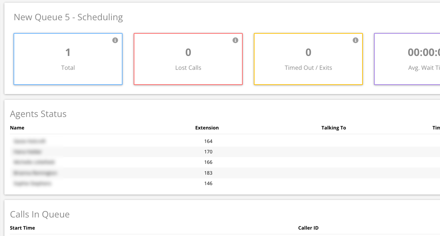The image size is (440, 236).
Task: Click the Calls In Queue heading
Action: (40, 214)
